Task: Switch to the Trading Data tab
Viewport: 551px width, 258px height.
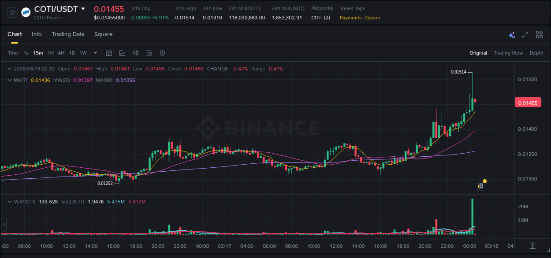Action: pos(68,34)
